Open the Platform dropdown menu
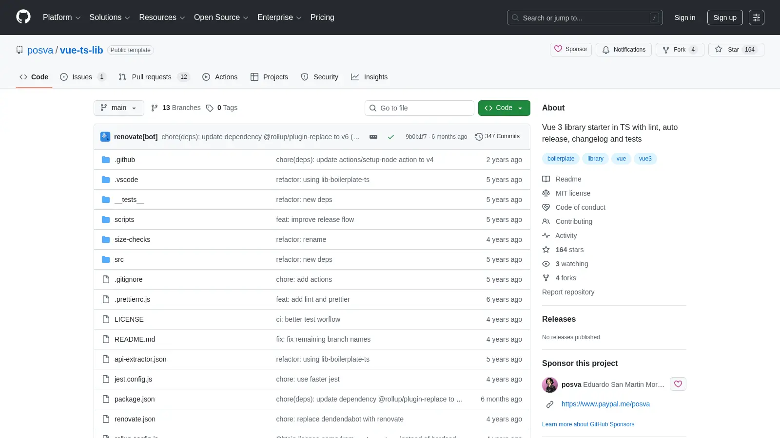The image size is (780, 438). [61, 18]
